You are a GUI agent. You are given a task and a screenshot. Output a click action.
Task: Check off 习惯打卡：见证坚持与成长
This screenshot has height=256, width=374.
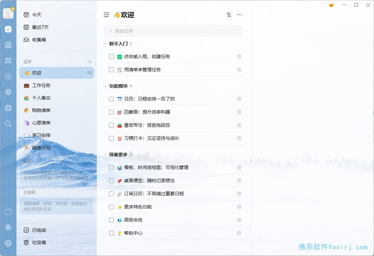pyautogui.click(x=112, y=138)
